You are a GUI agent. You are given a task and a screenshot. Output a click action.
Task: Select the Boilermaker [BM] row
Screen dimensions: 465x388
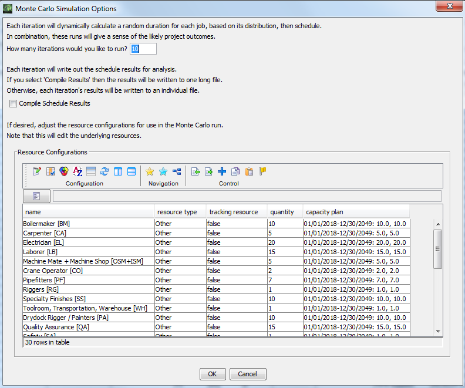tap(217, 224)
